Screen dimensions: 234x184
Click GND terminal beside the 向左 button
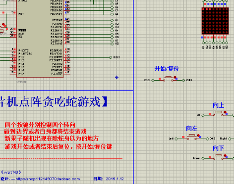pyautogui.click(x=207, y=139)
